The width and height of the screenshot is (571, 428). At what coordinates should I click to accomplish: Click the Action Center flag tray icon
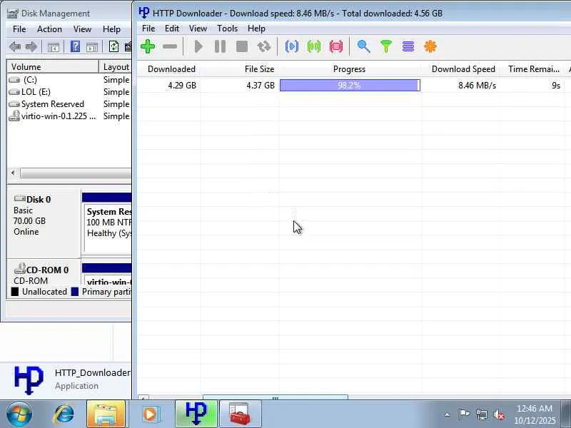[464, 414]
